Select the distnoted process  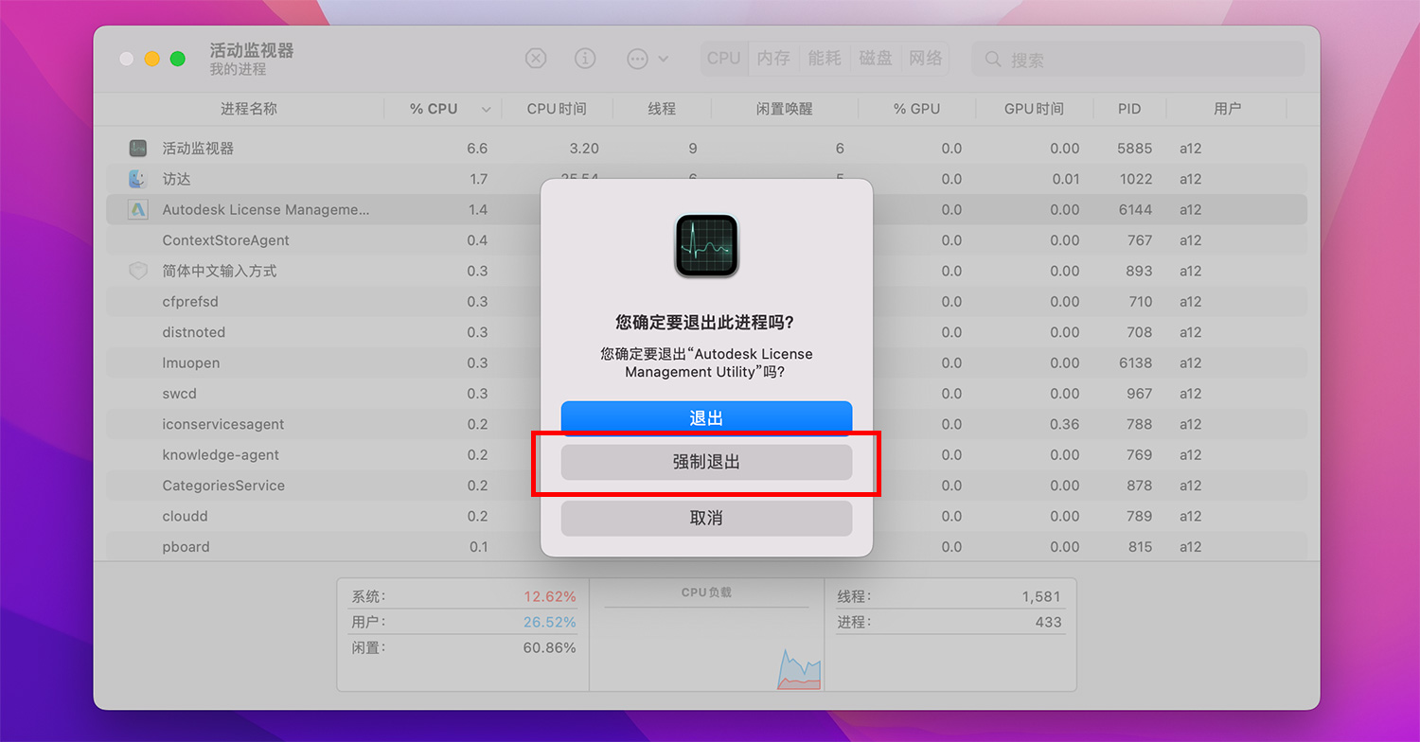pyautogui.click(x=194, y=332)
